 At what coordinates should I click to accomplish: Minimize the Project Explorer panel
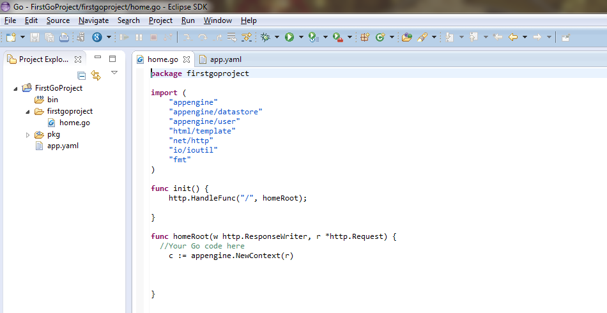pyautogui.click(x=98, y=57)
